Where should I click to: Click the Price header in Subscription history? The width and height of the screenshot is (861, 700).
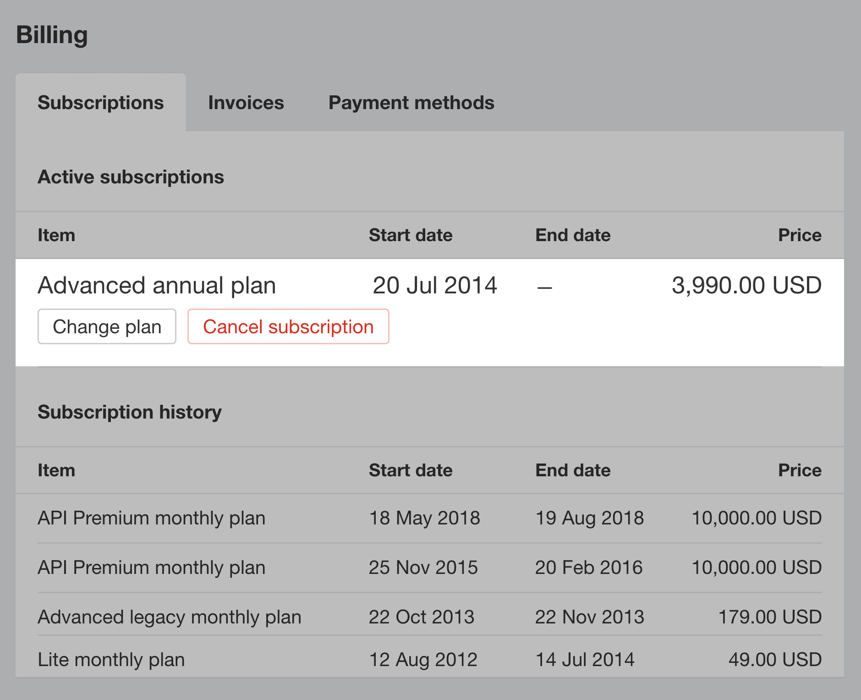tap(800, 470)
